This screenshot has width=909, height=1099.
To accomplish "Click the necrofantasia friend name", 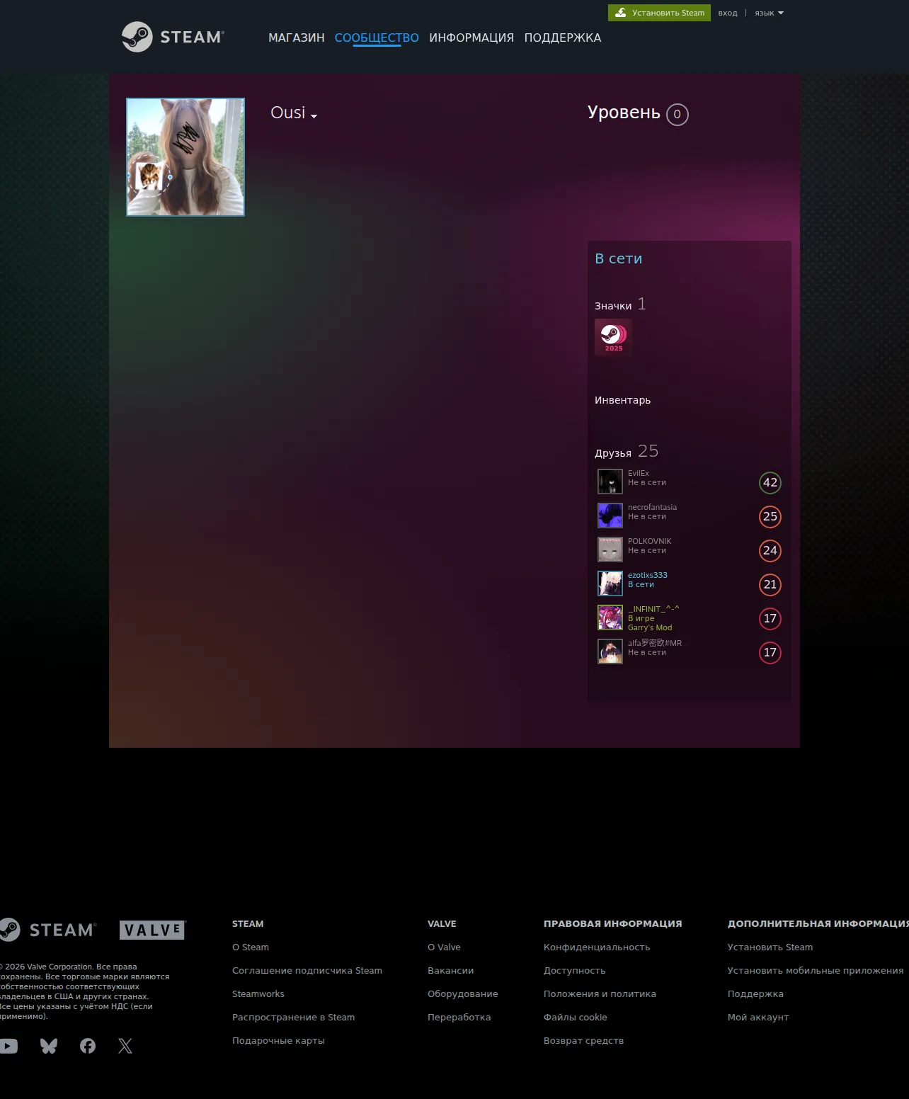I will click(652, 507).
